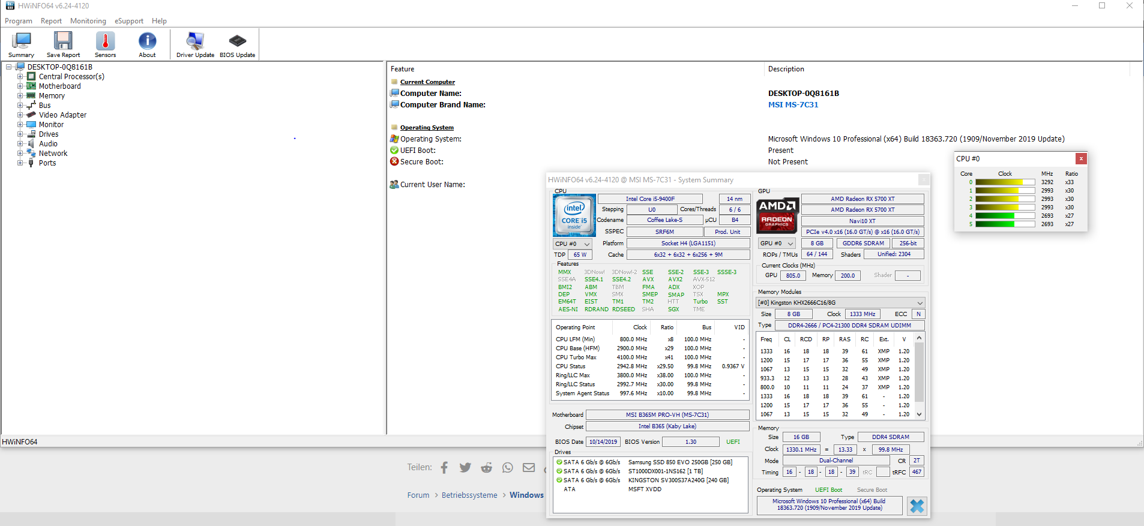Select the Ports tree item
This screenshot has height=526, width=1144.
[x=47, y=163]
